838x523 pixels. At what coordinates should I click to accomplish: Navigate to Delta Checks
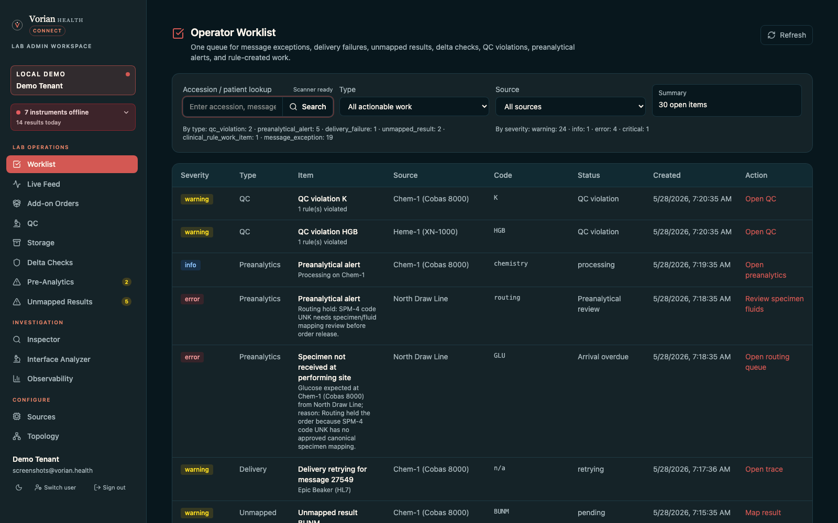72,263
